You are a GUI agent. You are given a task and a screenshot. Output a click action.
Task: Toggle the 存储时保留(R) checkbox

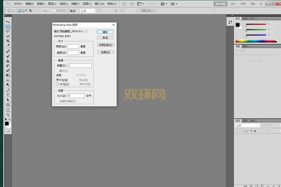(x=58, y=101)
